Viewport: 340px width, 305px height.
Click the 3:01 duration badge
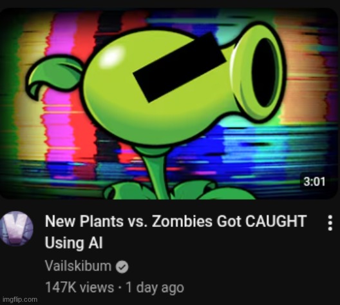pyautogui.click(x=314, y=181)
